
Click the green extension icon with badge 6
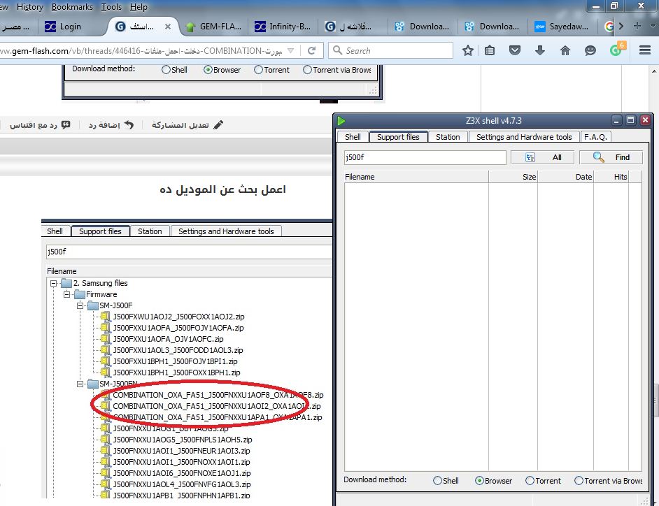point(616,50)
